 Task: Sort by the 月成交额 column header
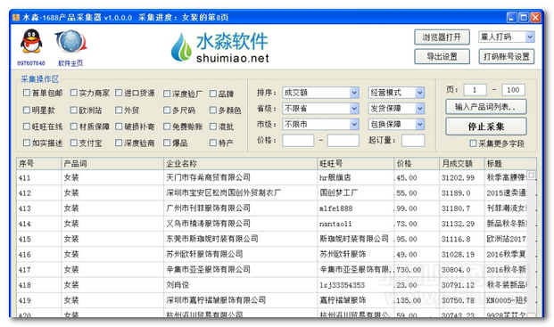(462, 164)
